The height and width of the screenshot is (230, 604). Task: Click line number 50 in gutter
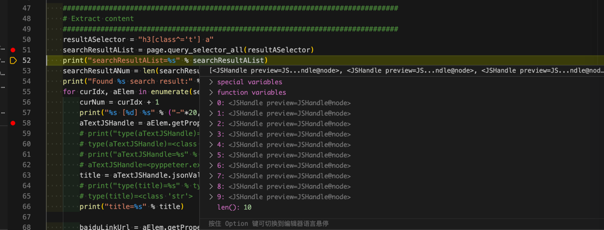point(27,39)
